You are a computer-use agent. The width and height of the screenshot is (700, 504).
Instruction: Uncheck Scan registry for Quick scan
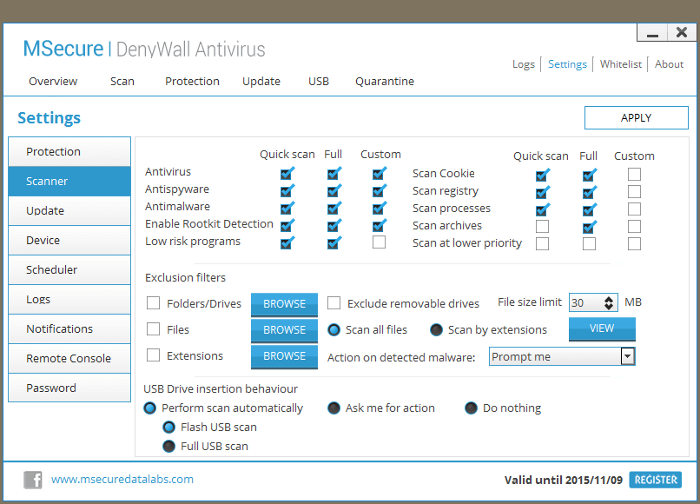click(543, 192)
